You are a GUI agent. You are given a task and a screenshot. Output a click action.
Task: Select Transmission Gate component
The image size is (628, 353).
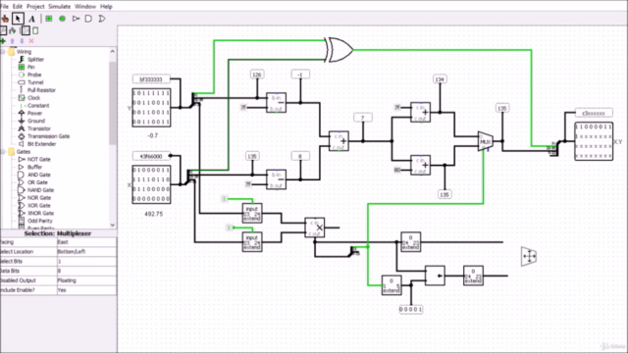(48, 136)
